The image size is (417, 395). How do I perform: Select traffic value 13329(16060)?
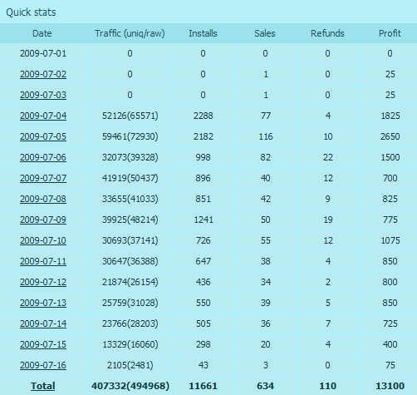pyautogui.click(x=130, y=344)
